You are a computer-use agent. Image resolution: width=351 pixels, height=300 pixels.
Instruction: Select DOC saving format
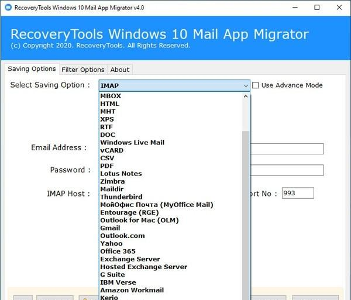click(171, 135)
